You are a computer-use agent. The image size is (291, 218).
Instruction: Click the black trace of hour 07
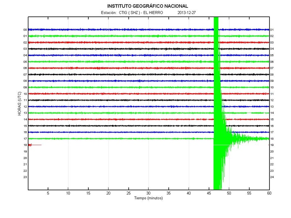tap(109, 75)
